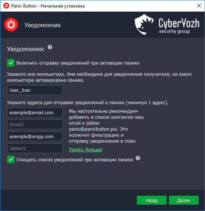Open help tooltip beside Уведомления heading
The image size is (205, 211).
(x=50, y=47)
